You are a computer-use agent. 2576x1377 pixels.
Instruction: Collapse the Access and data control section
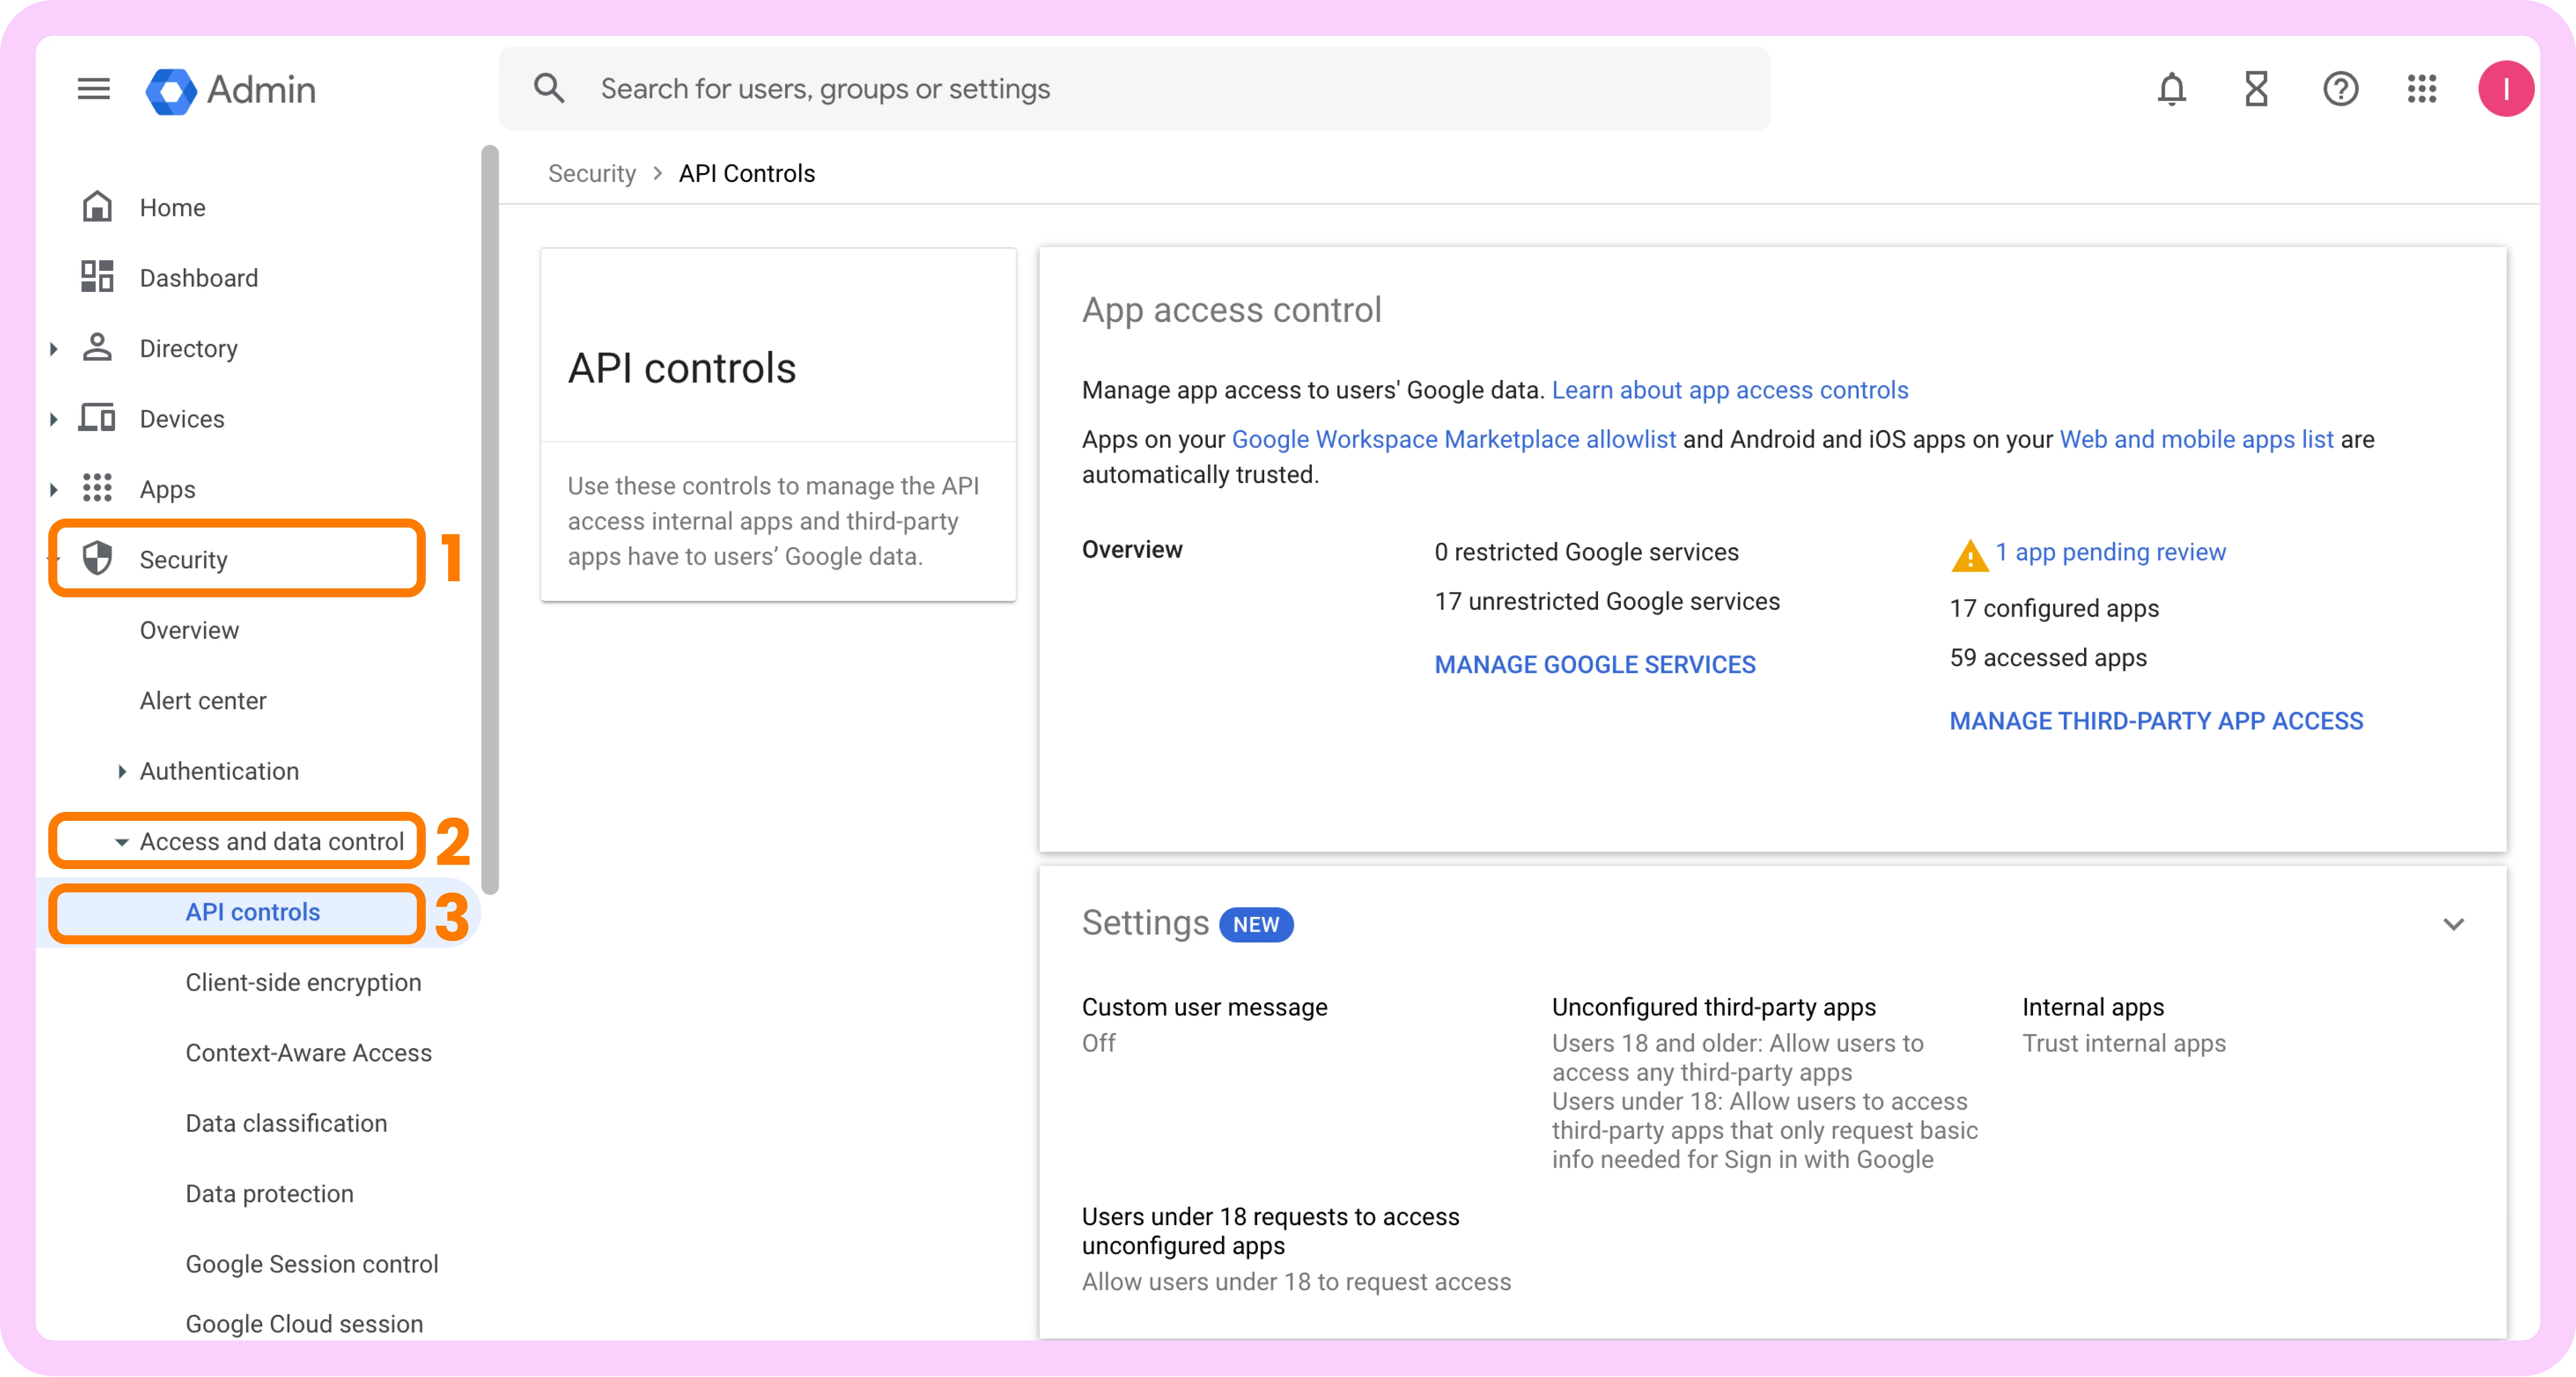121,842
